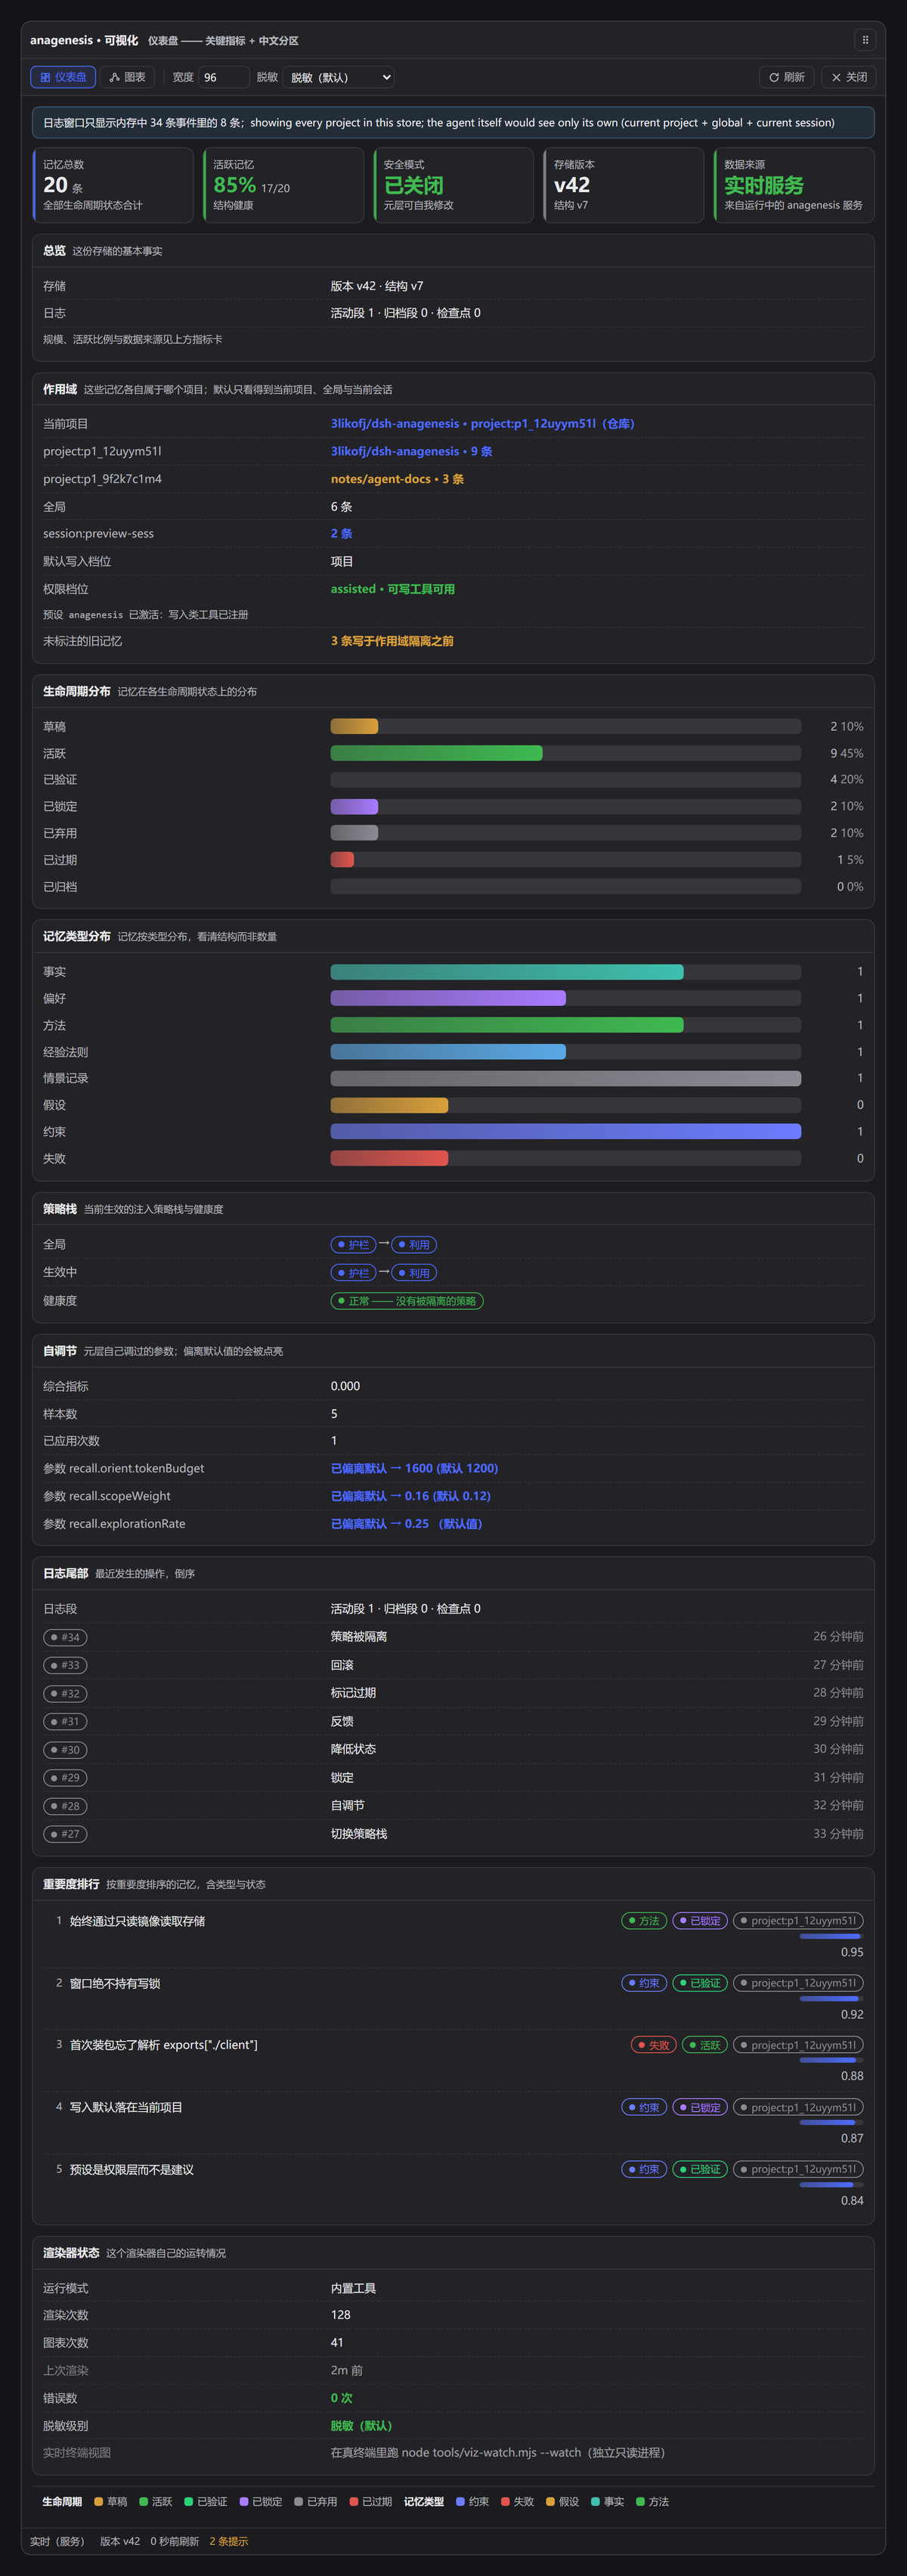Click the 活跃 tag on ranking item 3
The image size is (907, 2576).
(705, 2045)
